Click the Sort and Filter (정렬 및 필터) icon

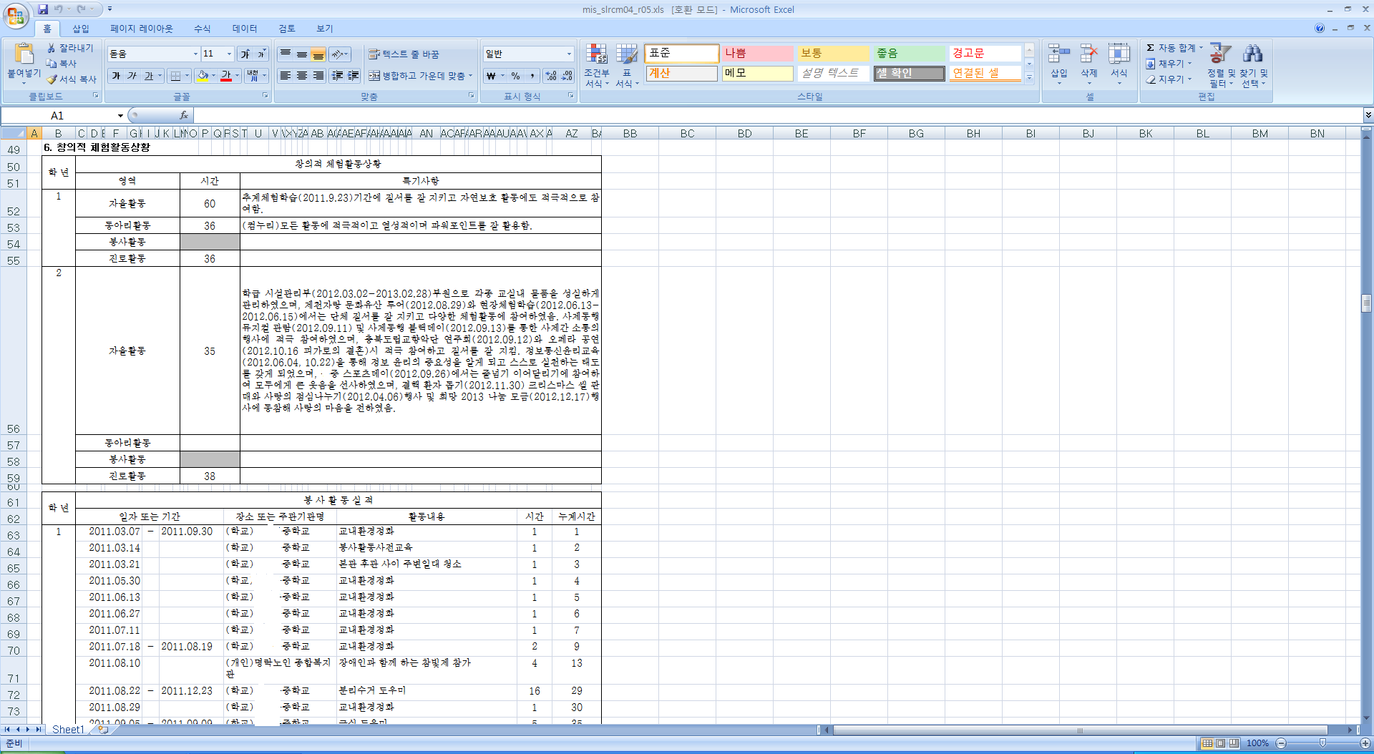1220,54
